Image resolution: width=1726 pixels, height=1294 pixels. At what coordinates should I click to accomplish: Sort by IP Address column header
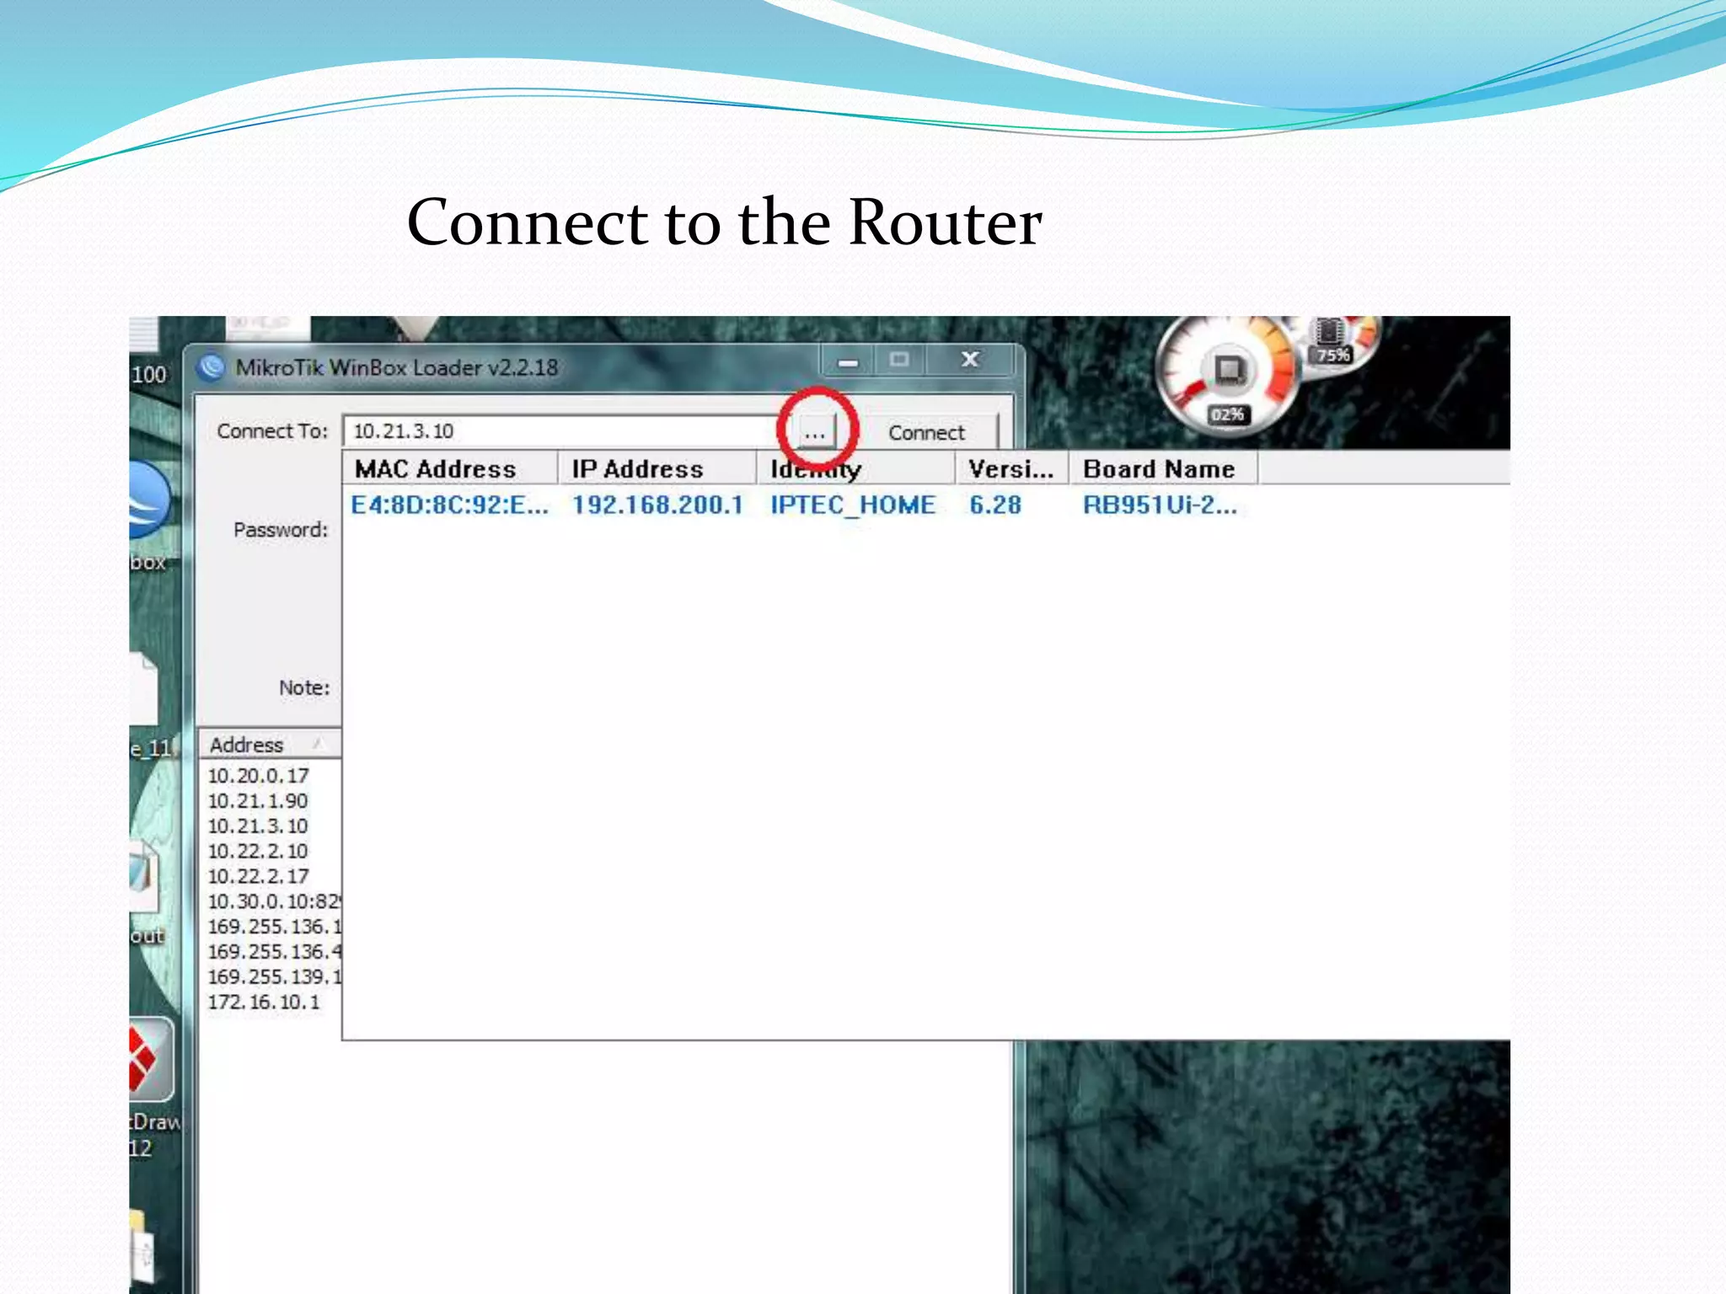point(657,468)
